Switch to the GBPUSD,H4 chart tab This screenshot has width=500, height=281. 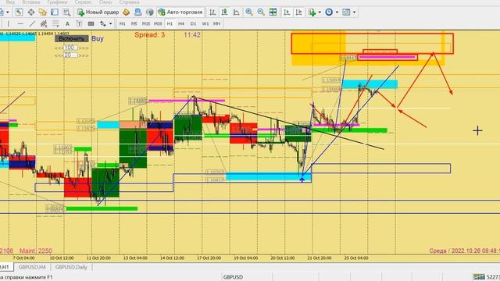[x=32, y=267]
